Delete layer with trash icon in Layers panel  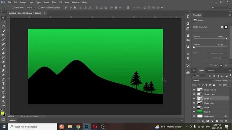(226, 121)
